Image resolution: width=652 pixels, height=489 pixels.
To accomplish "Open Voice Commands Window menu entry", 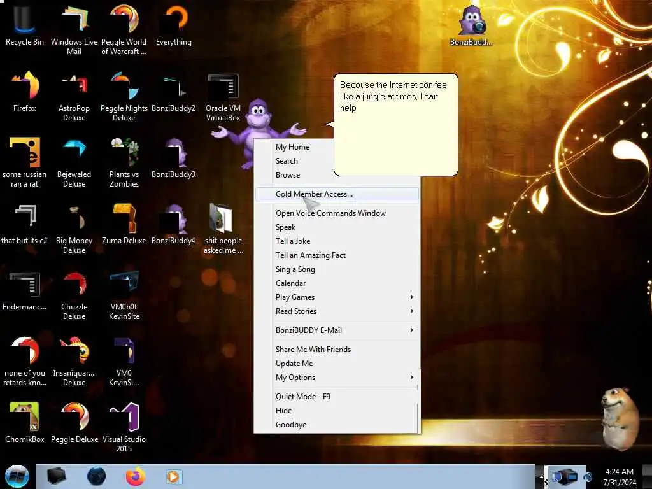I will coord(337,213).
